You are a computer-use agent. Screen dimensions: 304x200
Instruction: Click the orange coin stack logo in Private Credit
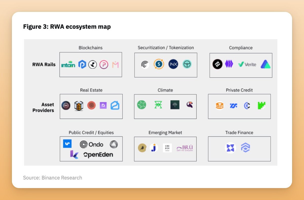click(x=220, y=105)
